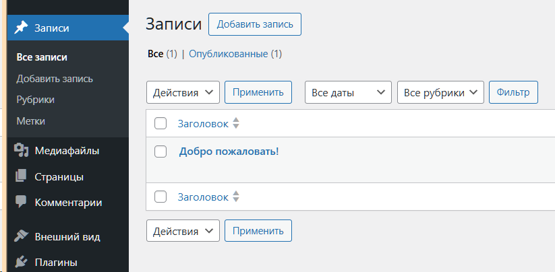Open the Все рубрики category dropdown

441,93
